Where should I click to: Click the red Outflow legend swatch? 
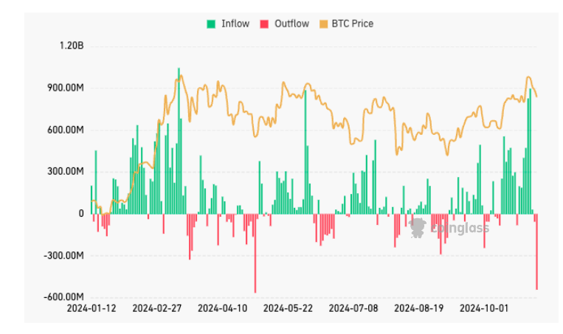pos(264,24)
